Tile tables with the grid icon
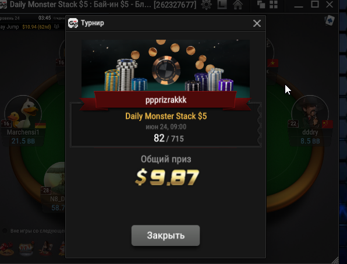 274,5
